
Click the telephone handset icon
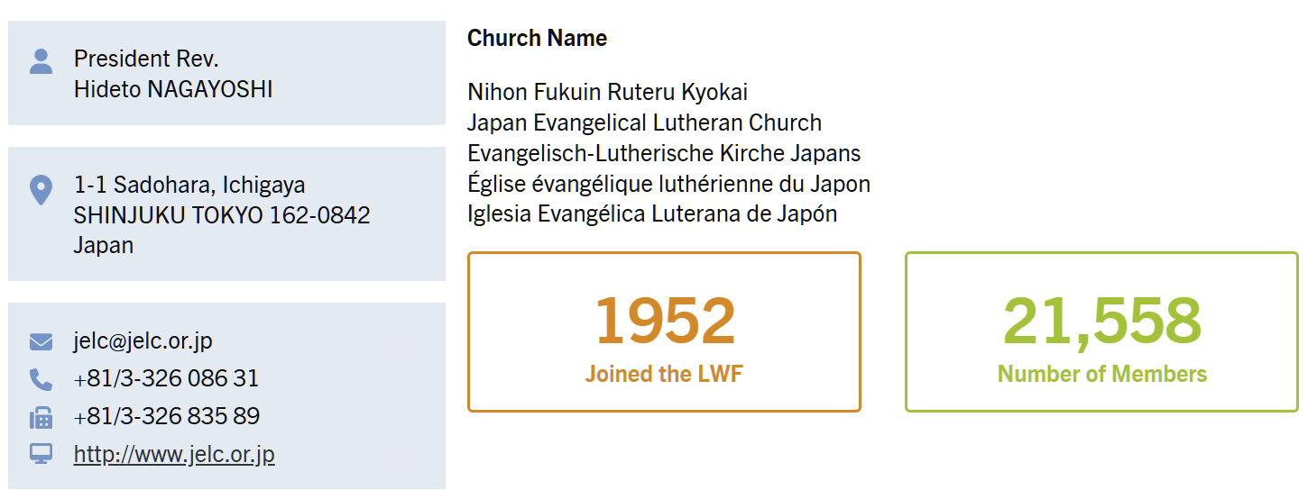point(41,379)
